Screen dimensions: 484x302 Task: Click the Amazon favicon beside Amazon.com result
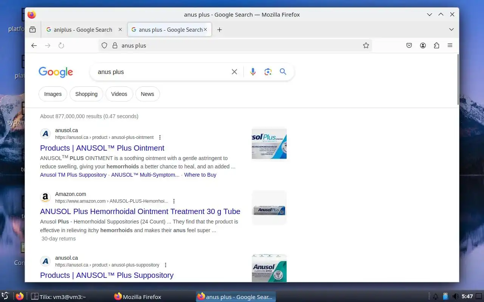[x=45, y=197]
